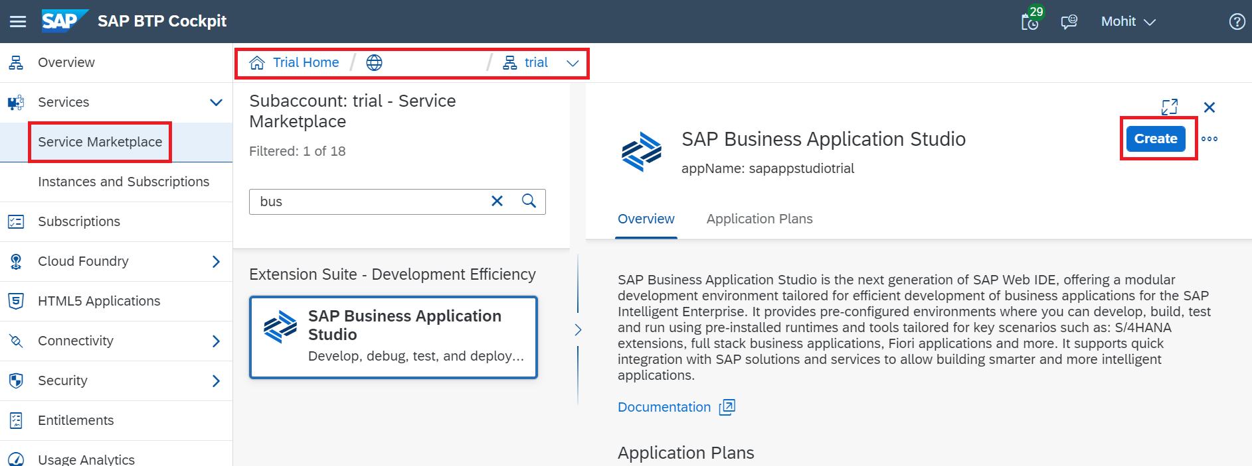Open the Documentation link
Viewport: 1252px width, 466px height.
[x=664, y=407]
